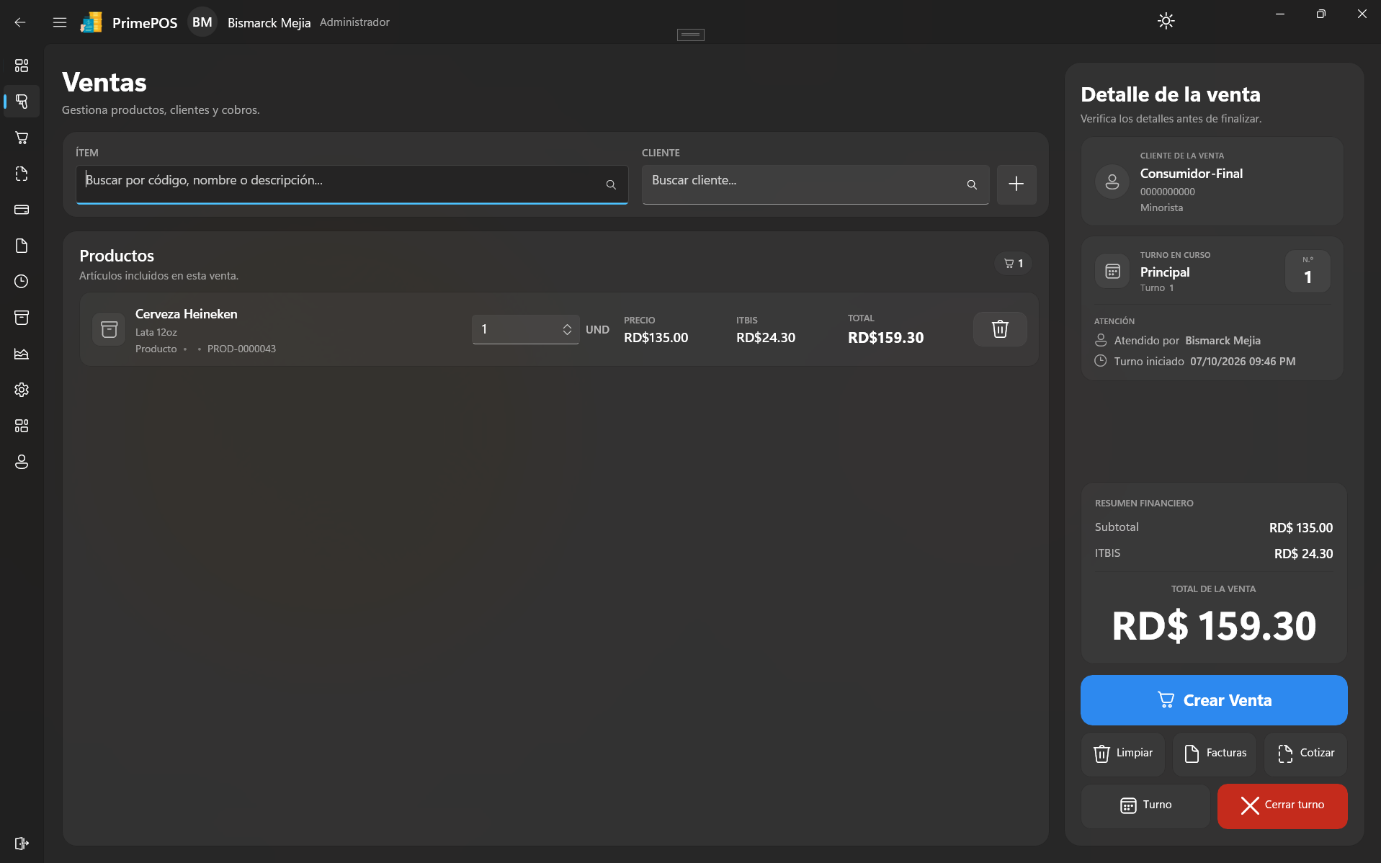
Task: Click the Limpiar button
Action: click(x=1123, y=754)
